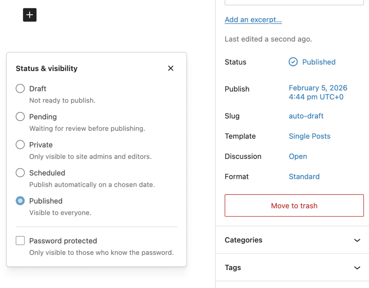Choose Private visibility
The image size is (369, 288).
pyautogui.click(x=20, y=145)
